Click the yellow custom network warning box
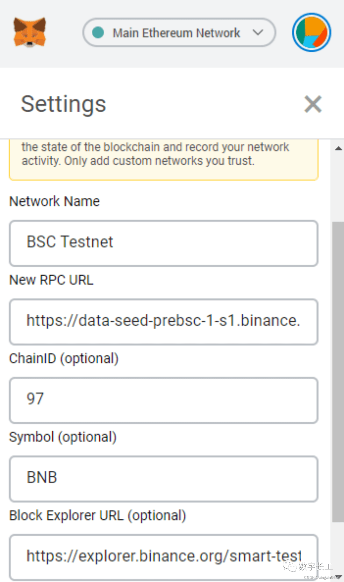 (x=164, y=160)
